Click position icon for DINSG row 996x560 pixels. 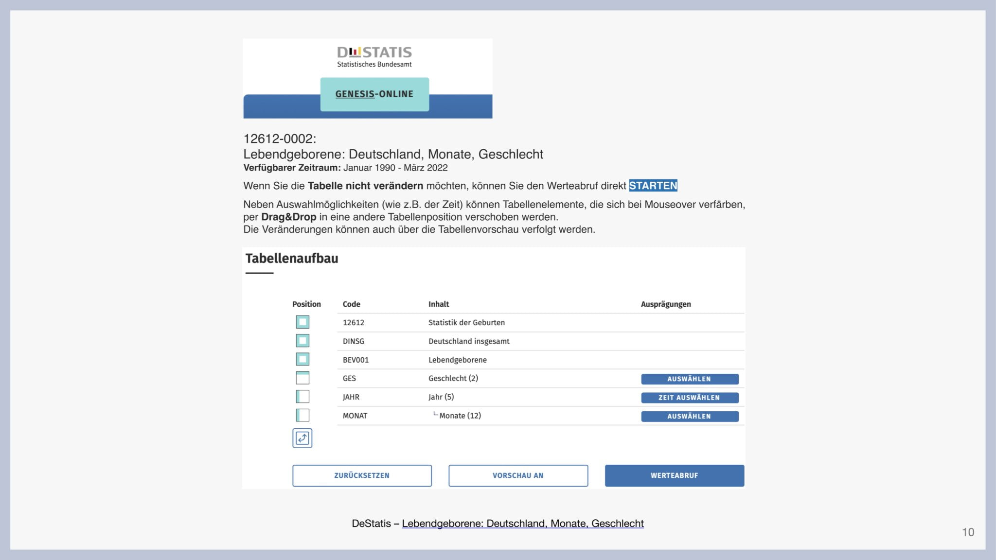point(302,341)
